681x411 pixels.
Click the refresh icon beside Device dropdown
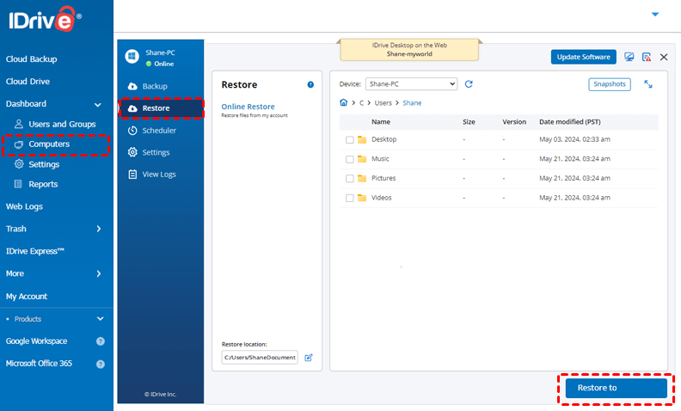pos(469,84)
